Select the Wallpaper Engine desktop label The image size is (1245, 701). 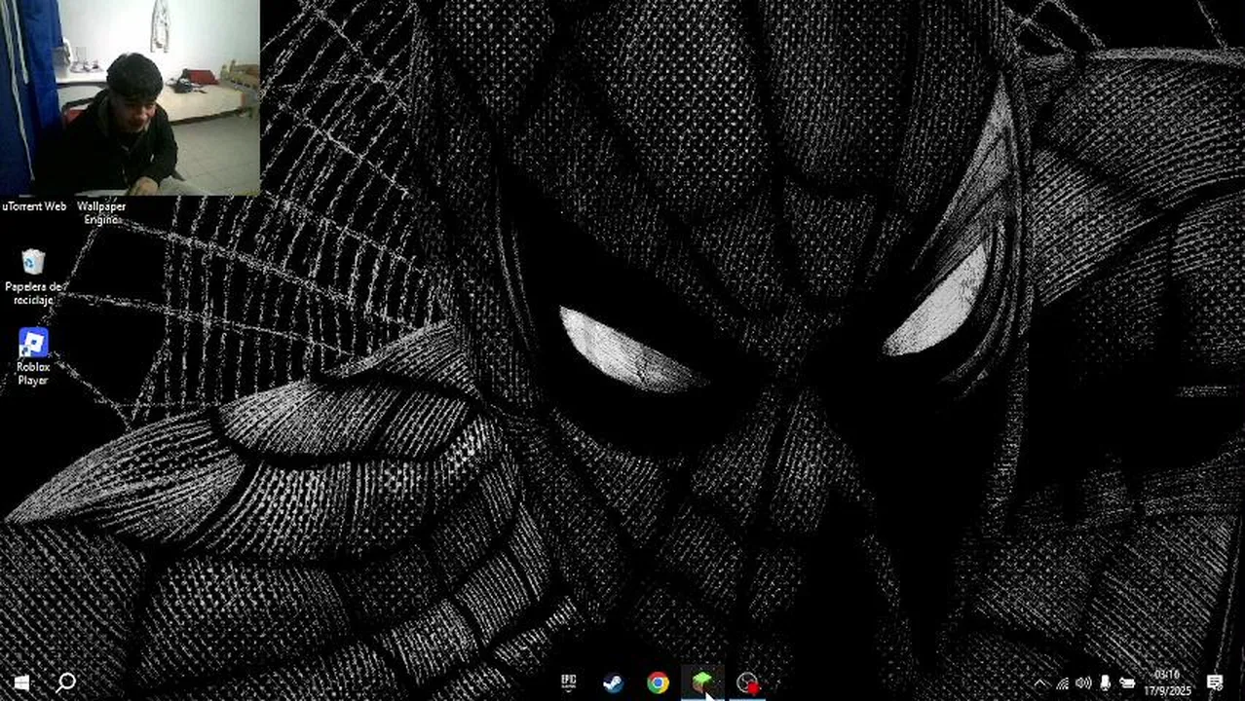(x=101, y=212)
